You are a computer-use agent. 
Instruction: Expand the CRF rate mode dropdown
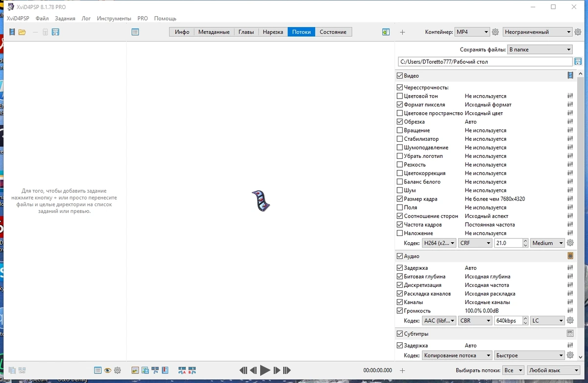point(475,243)
